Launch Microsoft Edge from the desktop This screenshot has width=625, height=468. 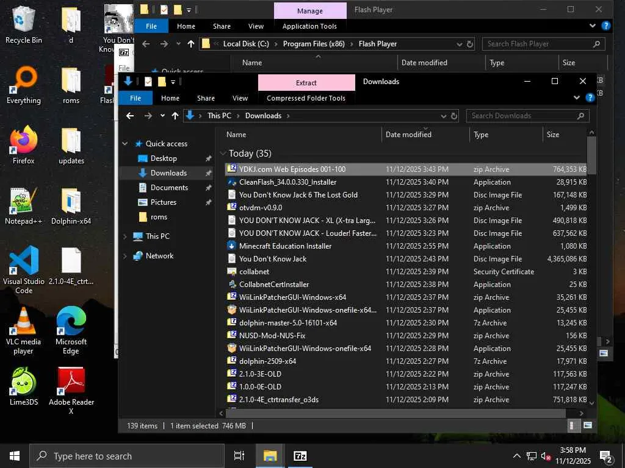pyautogui.click(x=71, y=330)
